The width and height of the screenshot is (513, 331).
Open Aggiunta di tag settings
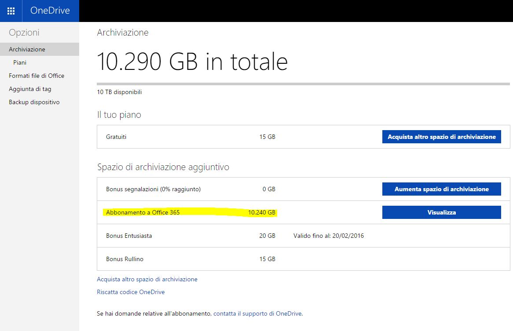click(x=30, y=89)
